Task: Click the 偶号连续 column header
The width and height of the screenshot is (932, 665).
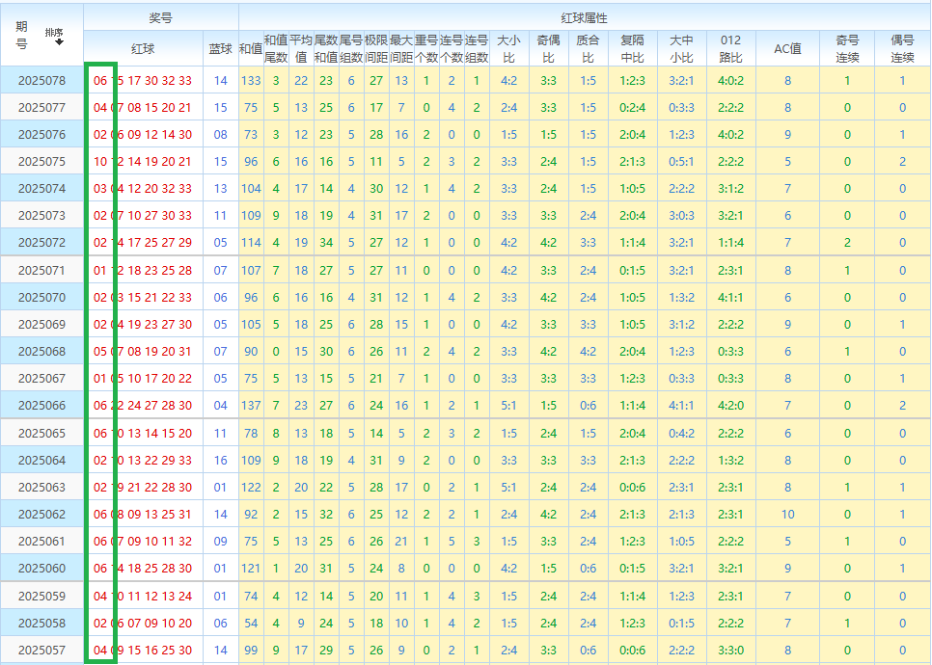Action: [902, 49]
